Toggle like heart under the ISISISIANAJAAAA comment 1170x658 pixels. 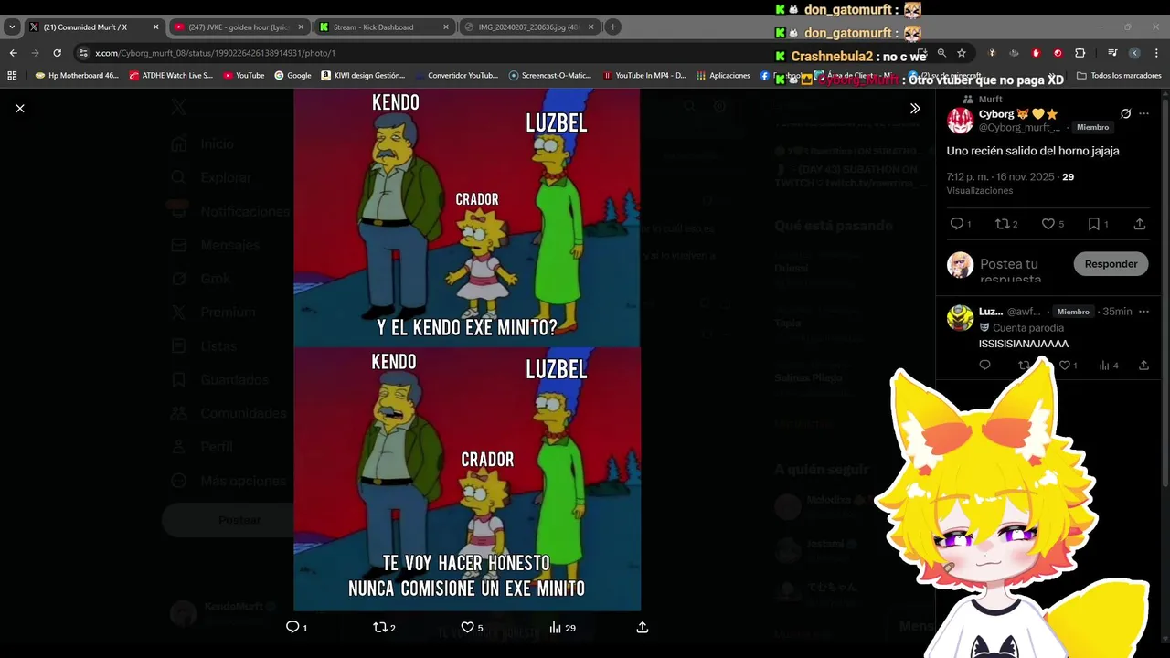coord(1064,366)
